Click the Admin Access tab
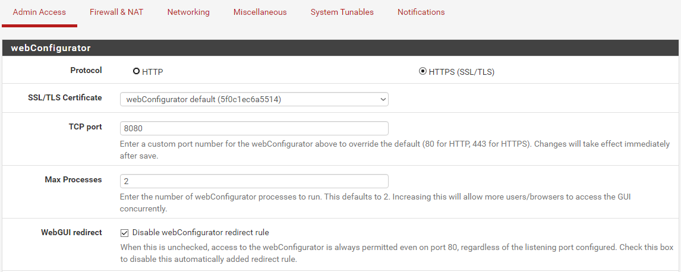The image size is (681, 272). 39,12
